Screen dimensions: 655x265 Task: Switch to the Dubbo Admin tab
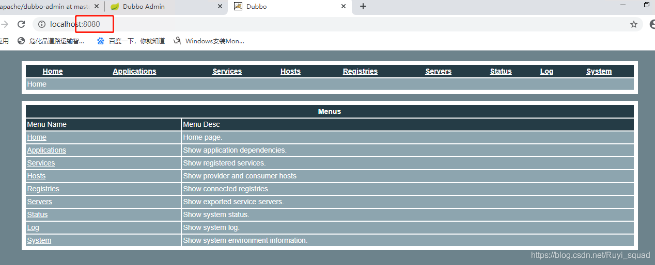pos(166,7)
